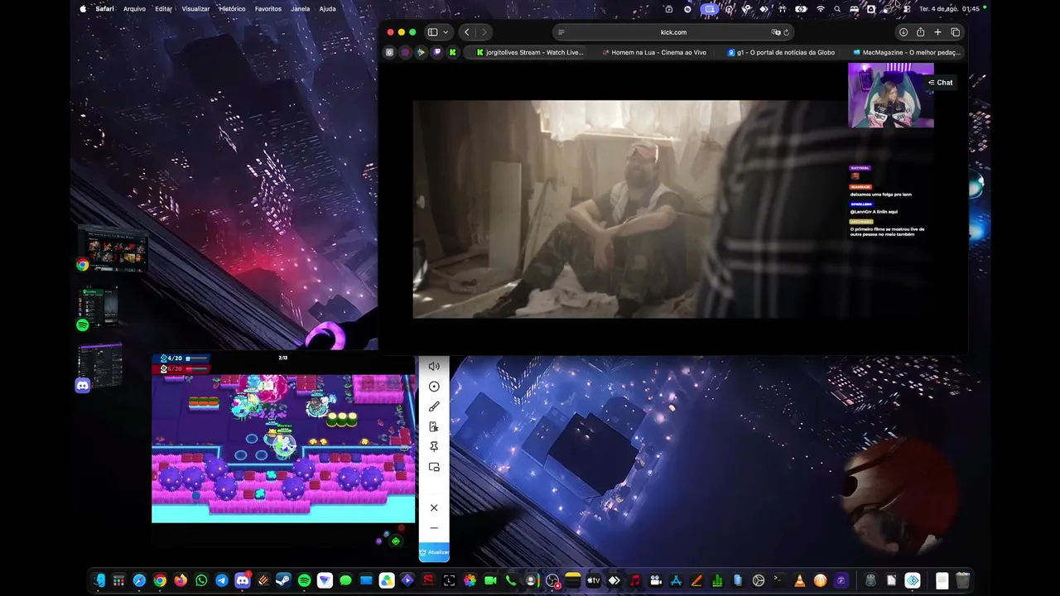This screenshot has width=1060, height=596.
Task: Open VLC from the Dock
Action: [x=799, y=580]
